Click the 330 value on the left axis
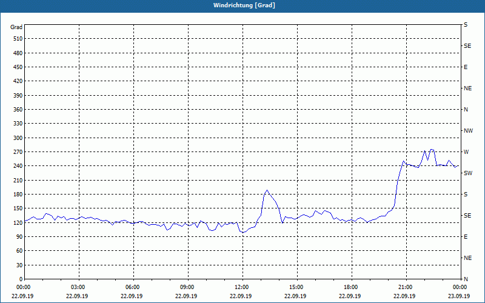Screen dimensions: 485x303 pyautogui.click(x=18, y=124)
